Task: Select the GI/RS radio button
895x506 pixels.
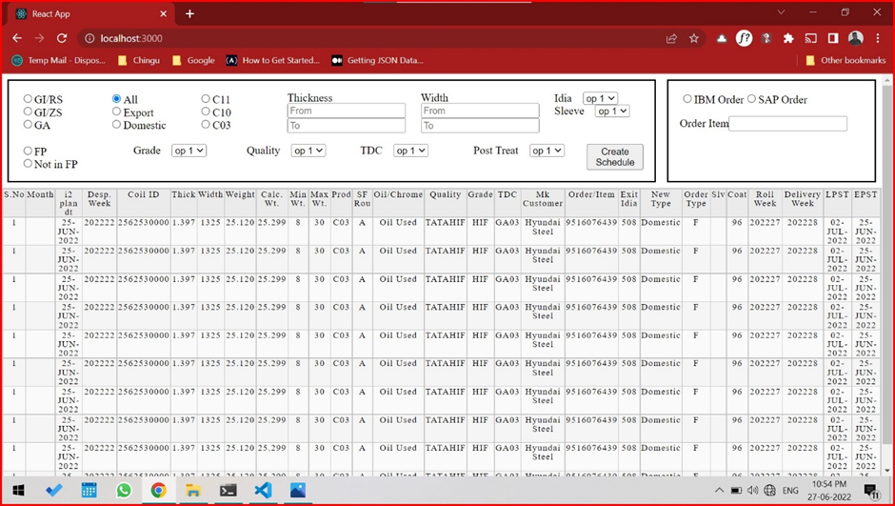Action: tap(28, 99)
